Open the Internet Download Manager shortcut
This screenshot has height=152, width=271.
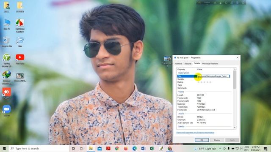[x=7, y=77]
